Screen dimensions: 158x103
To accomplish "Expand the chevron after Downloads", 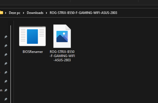I will point(46,13).
